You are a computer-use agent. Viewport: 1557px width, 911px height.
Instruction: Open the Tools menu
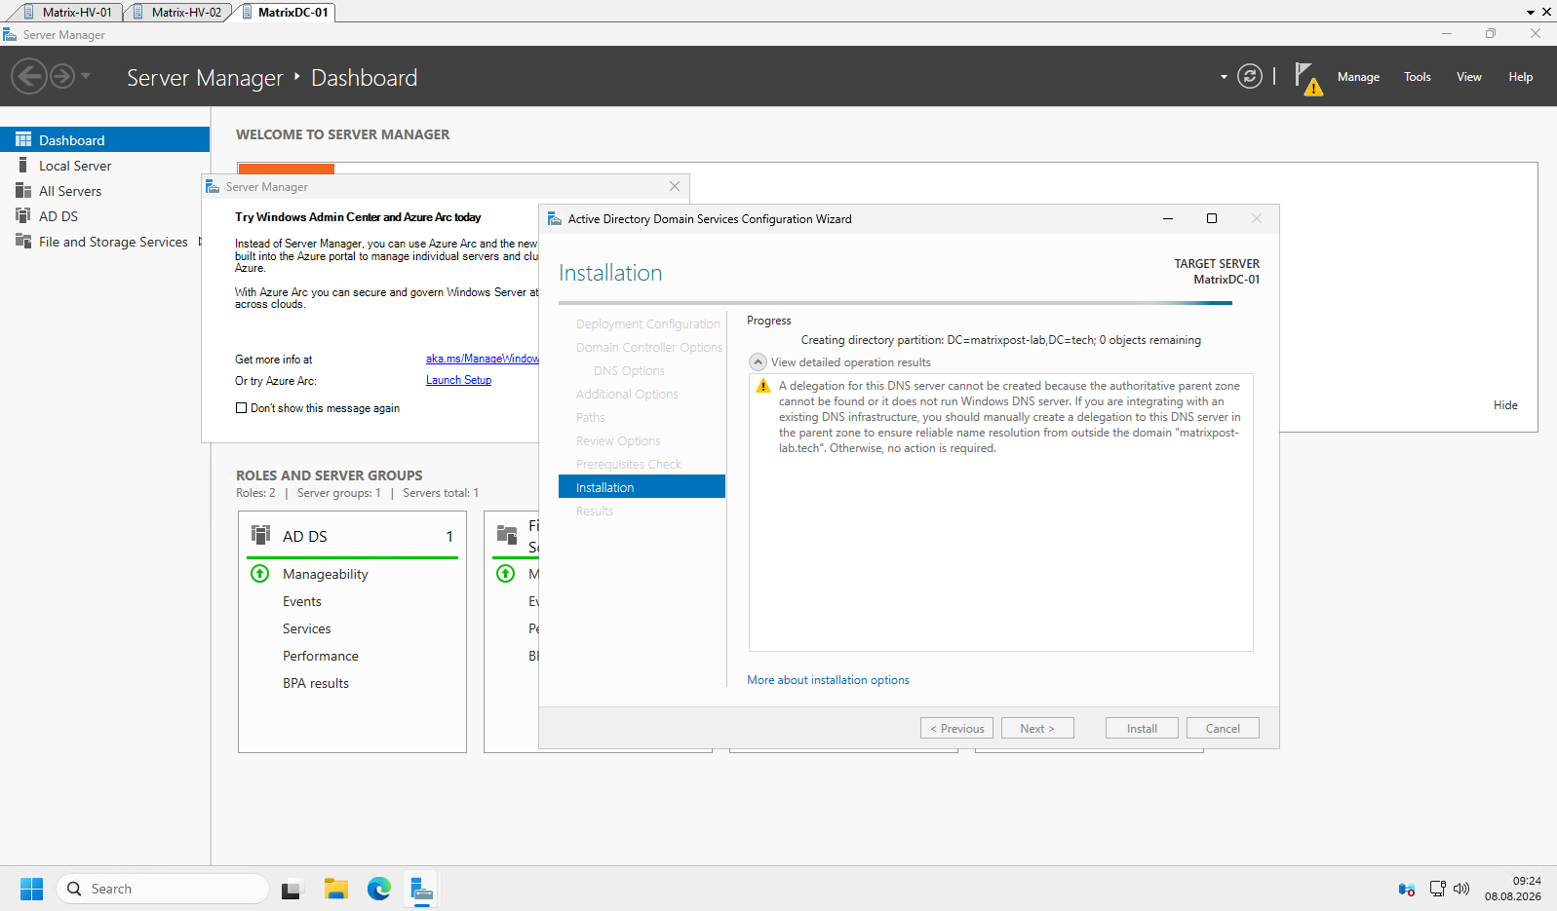click(x=1418, y=77)
